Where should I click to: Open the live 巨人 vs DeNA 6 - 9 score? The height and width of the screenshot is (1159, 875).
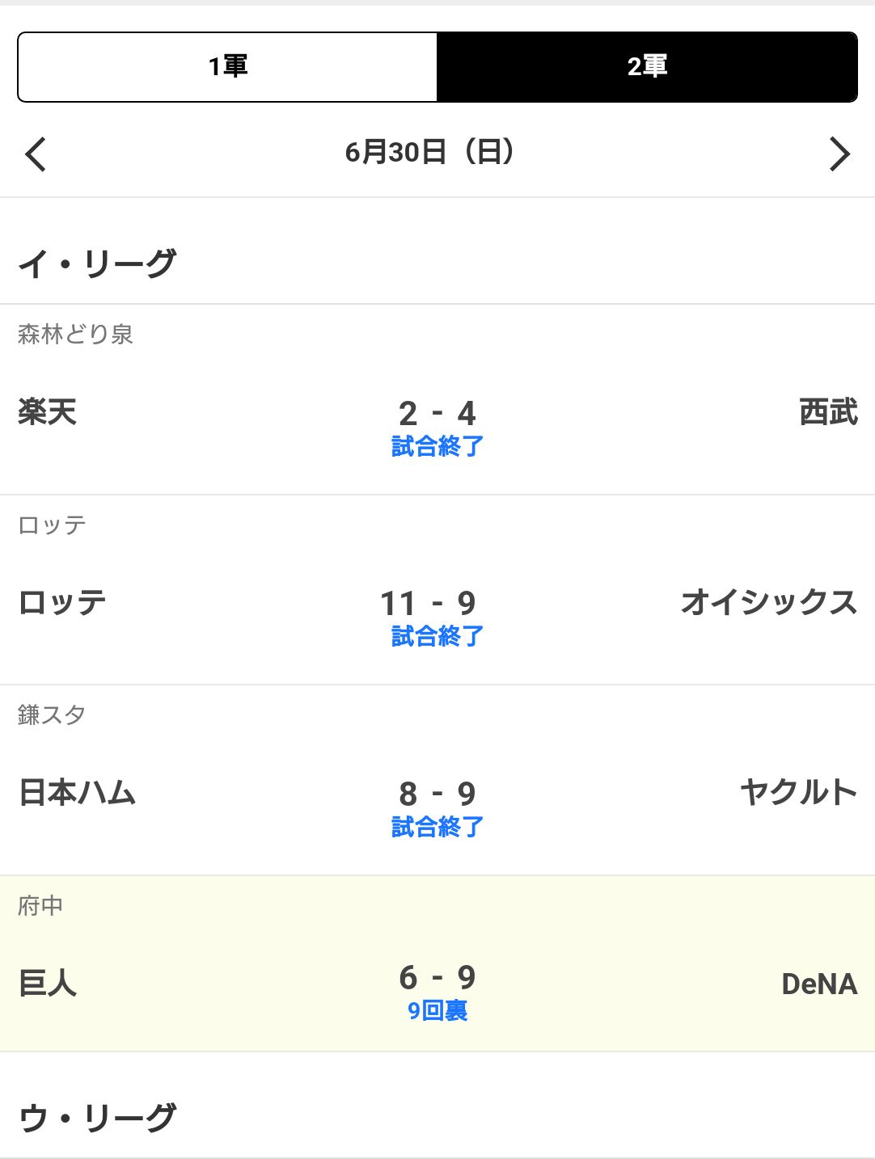(437, 978)
